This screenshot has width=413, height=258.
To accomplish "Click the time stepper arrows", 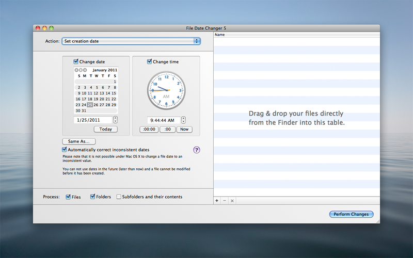I will (183, 120).
